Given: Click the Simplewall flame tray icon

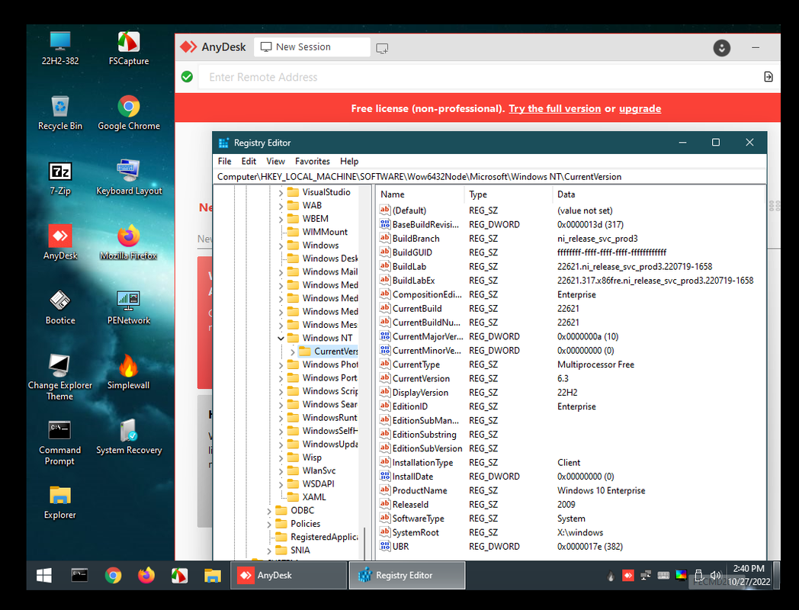Looking at the screenshot, I should [611, 576].
